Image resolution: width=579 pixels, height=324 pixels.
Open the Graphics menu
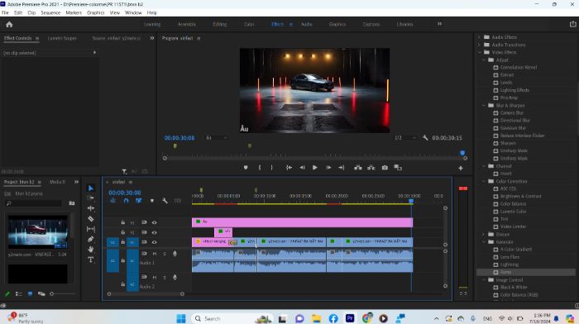96,12
